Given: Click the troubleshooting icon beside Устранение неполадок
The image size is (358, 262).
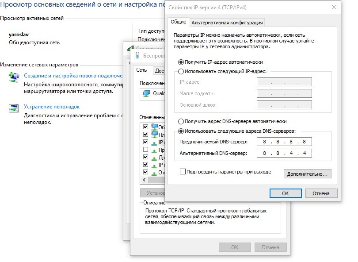Looking at the screenshot, I should point(14,108).
